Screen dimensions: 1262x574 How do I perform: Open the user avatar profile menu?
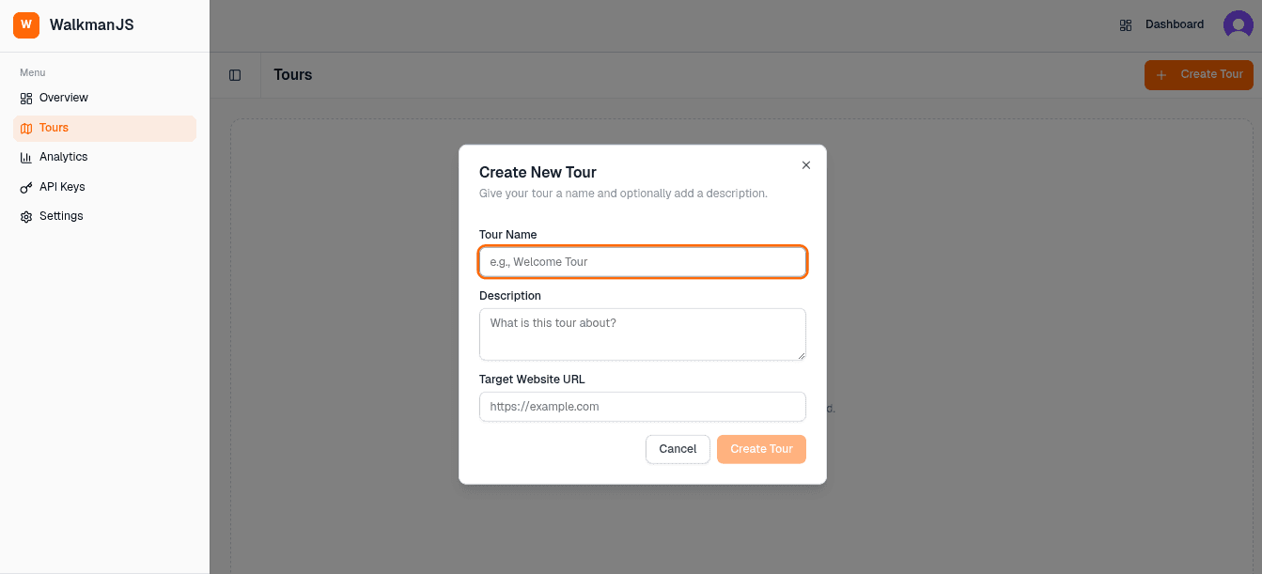click(x=1238, y=25)
